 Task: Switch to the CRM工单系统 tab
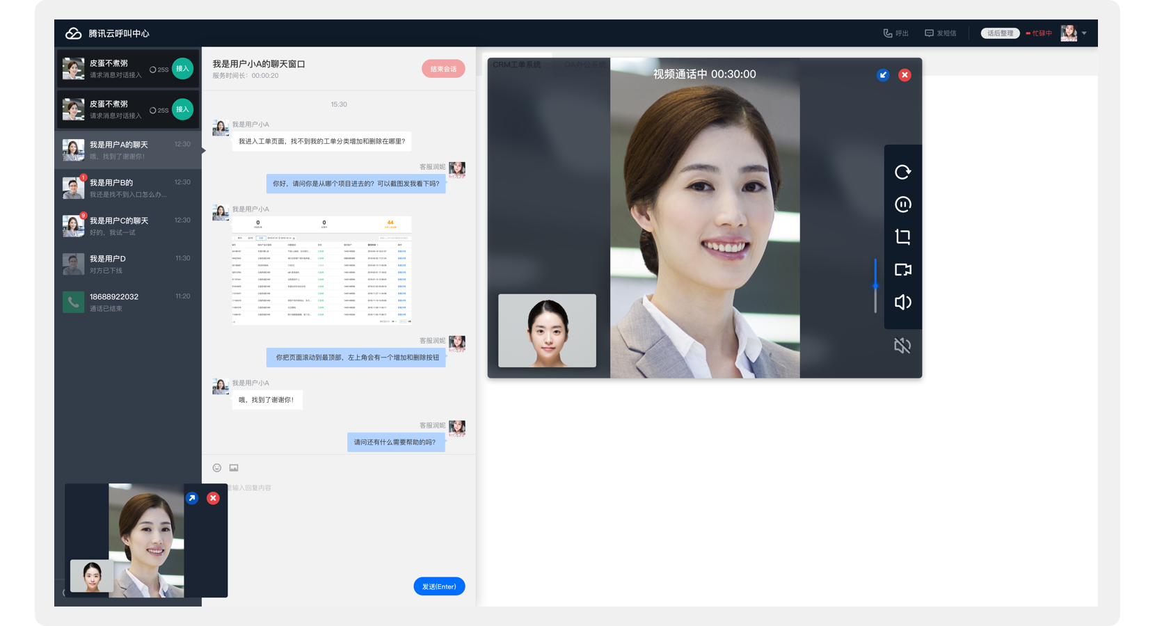517,65
